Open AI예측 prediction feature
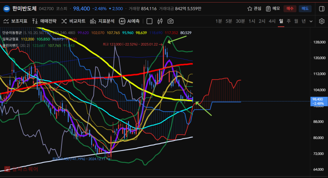The height and width of the screenshot is (178, 328). pos(129,21)
